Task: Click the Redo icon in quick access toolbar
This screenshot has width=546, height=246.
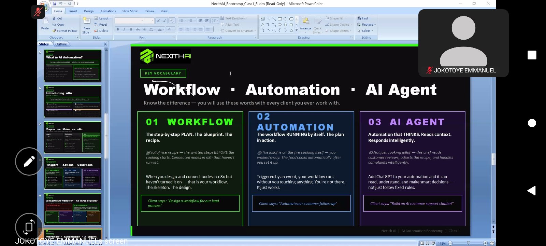Action: (x=70, y=4)
